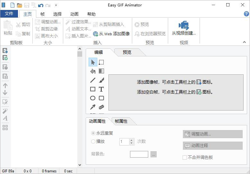Screen dimensions: 250x174
Task: Toggle the 不合并调色板 checkbox
Action: point(185,157)
